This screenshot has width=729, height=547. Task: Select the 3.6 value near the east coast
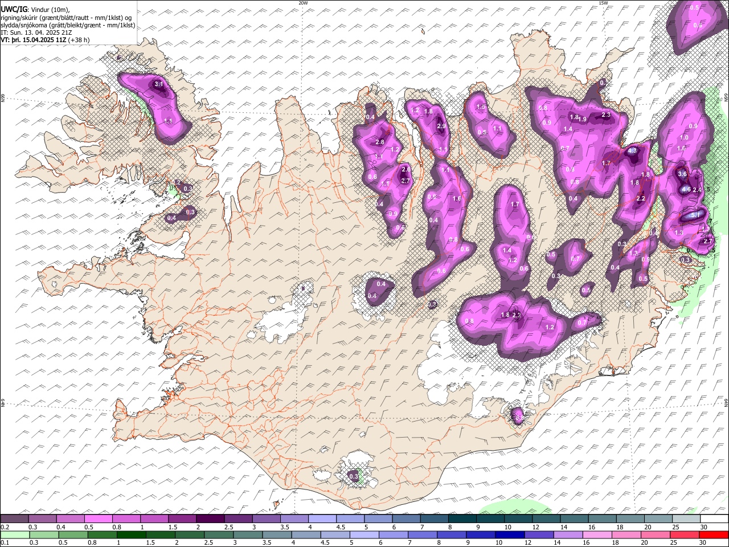pyautogui.click(x=682, y=174)
